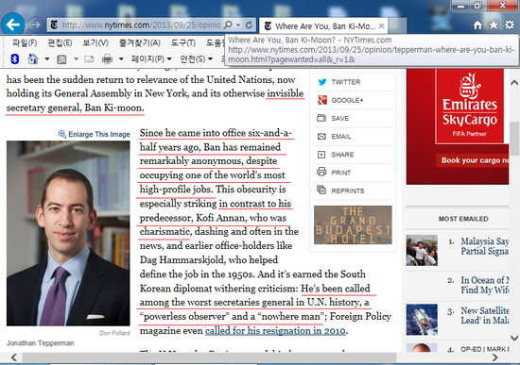520x365 pixels.
Task: Click the command bar home icon
Action: [33, 58]
